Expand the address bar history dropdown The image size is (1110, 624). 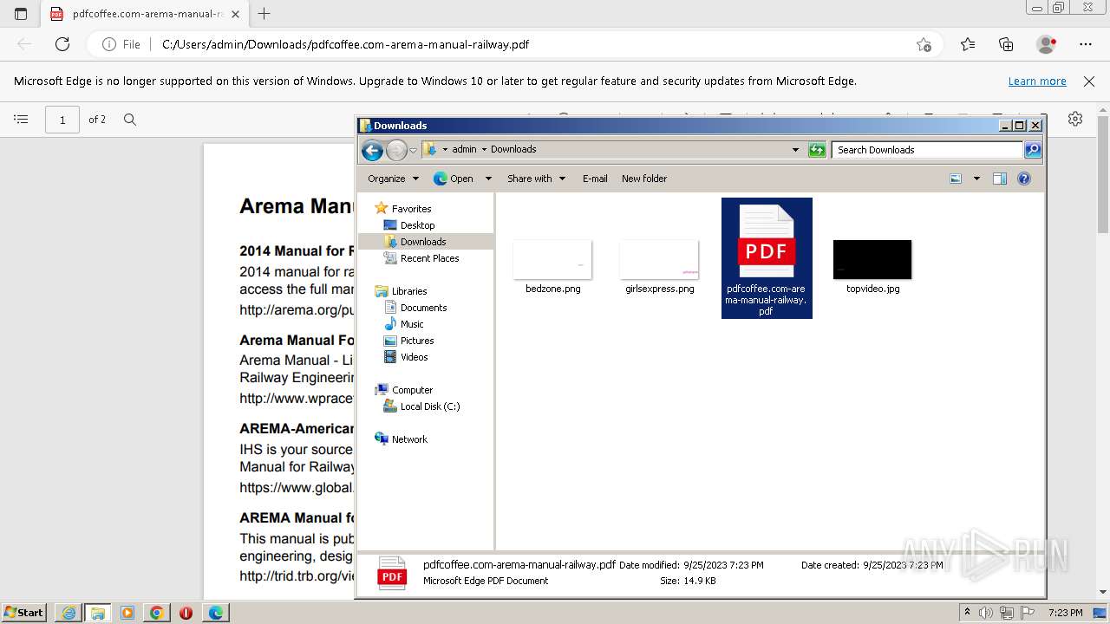tap(795, 150)
